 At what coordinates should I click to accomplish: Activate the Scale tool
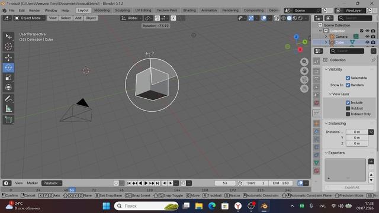click(8, 78)
